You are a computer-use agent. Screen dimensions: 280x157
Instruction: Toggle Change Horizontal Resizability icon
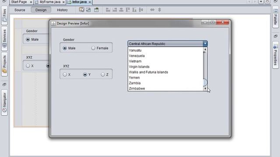point(152,10)
